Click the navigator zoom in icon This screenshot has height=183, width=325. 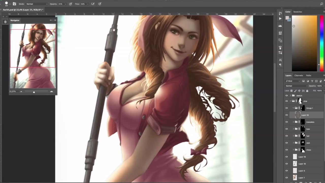[52, 91]
